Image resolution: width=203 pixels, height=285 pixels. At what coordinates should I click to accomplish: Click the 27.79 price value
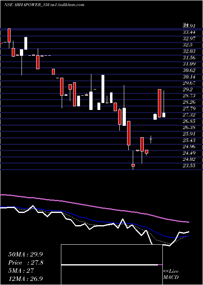coord(189,109)
